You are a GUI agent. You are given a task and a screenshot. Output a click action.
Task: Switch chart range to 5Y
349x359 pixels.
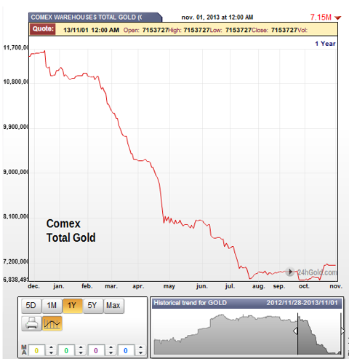[x=93, y=305]
